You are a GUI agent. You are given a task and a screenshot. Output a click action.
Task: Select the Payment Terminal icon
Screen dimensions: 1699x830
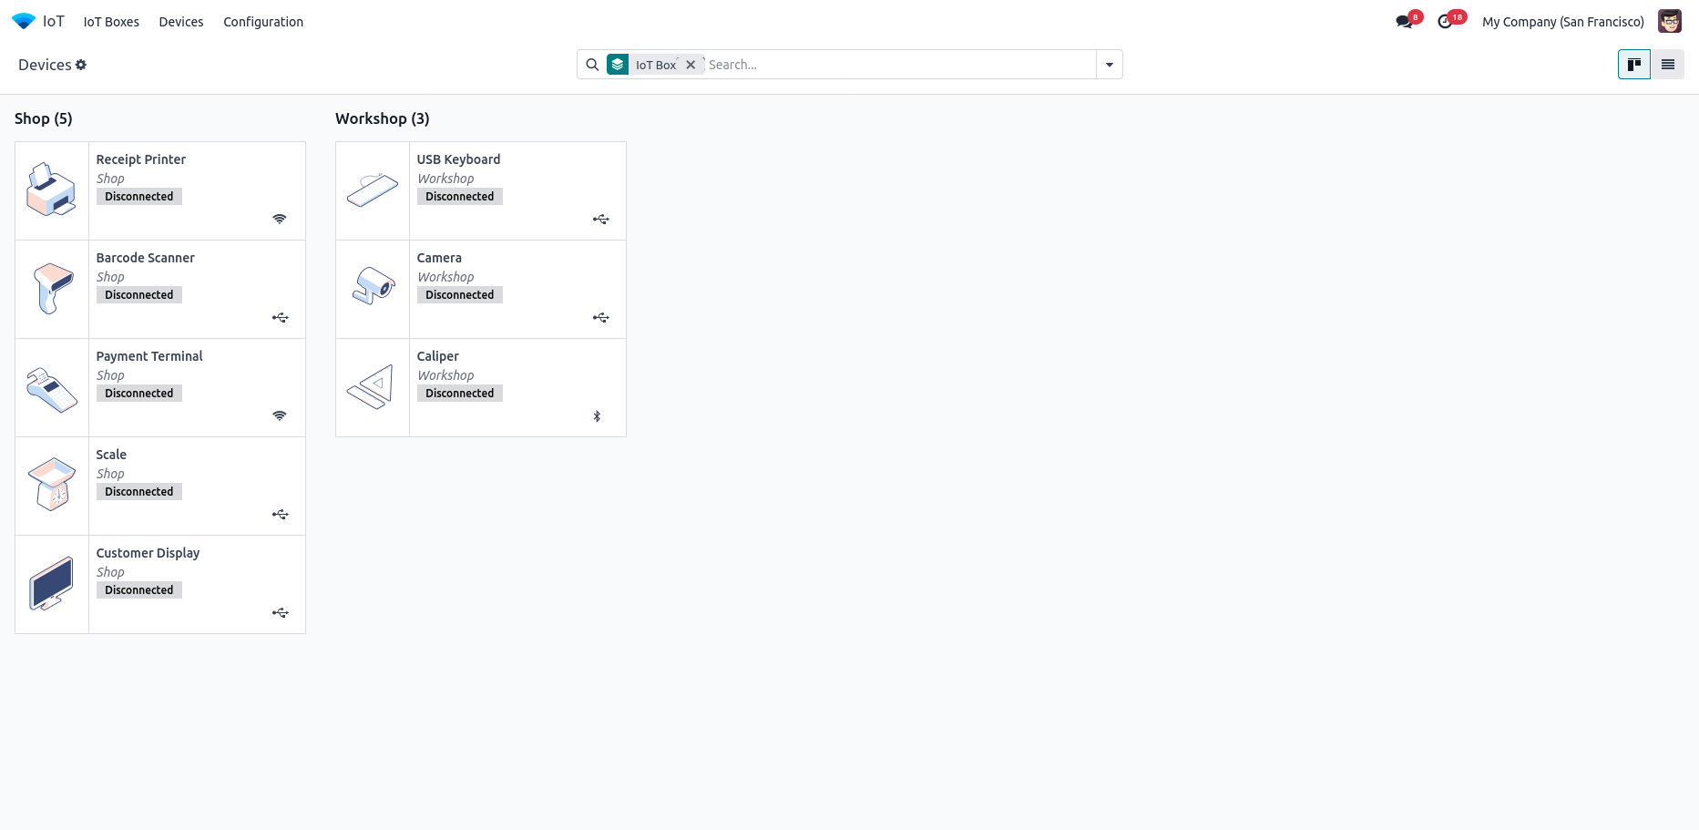point(51,388)
